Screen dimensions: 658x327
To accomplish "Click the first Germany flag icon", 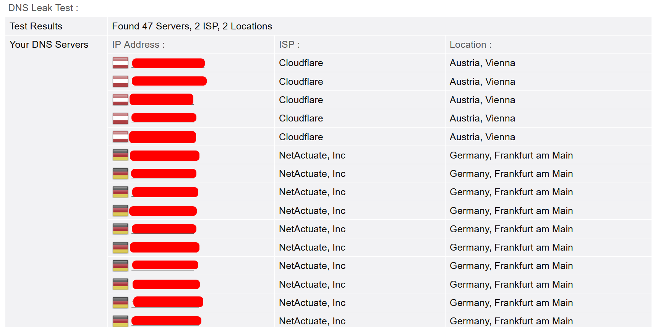I will click(x=120, y=155).
